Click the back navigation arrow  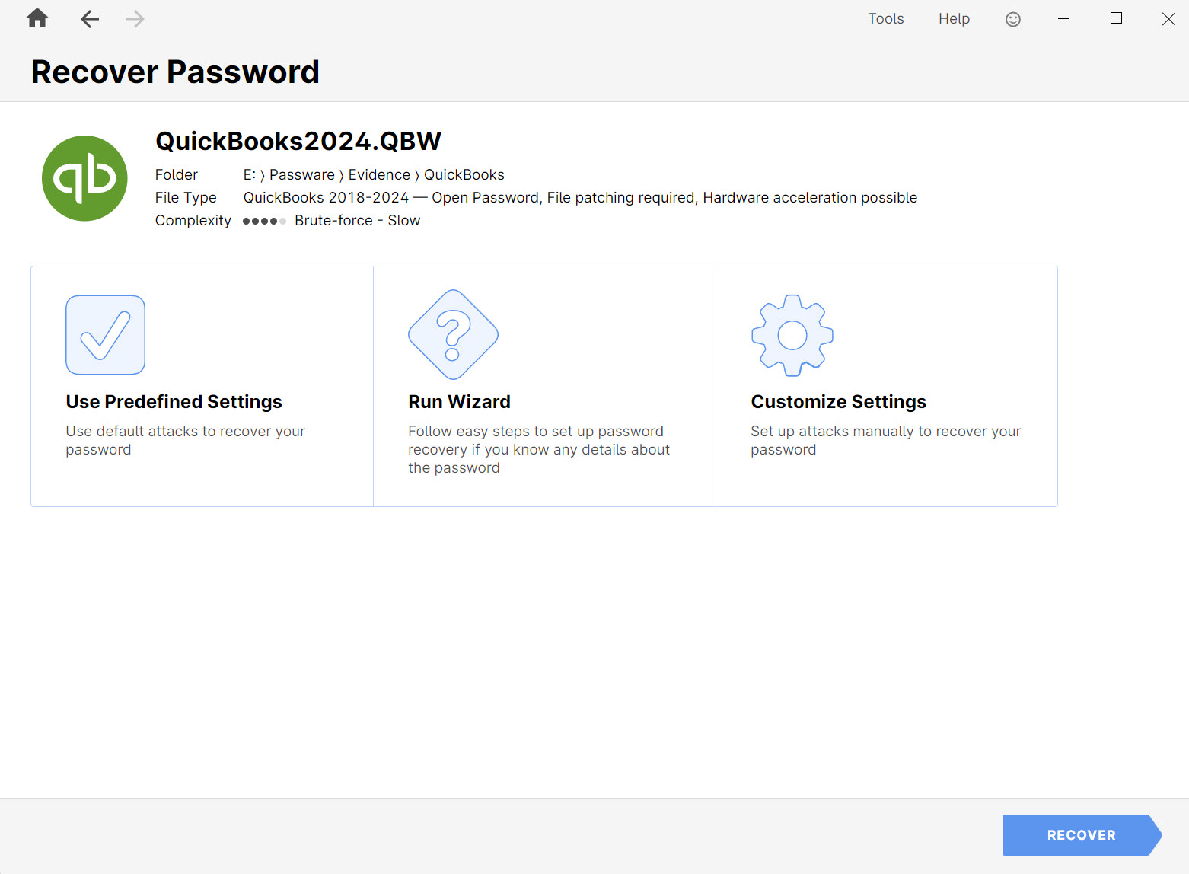point(89,18)
